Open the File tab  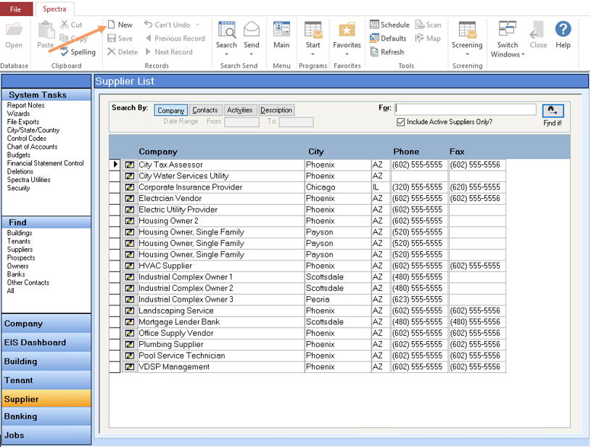(15, 9)
